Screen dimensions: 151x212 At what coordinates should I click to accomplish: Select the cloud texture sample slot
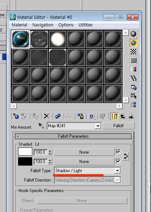point(39,39)
